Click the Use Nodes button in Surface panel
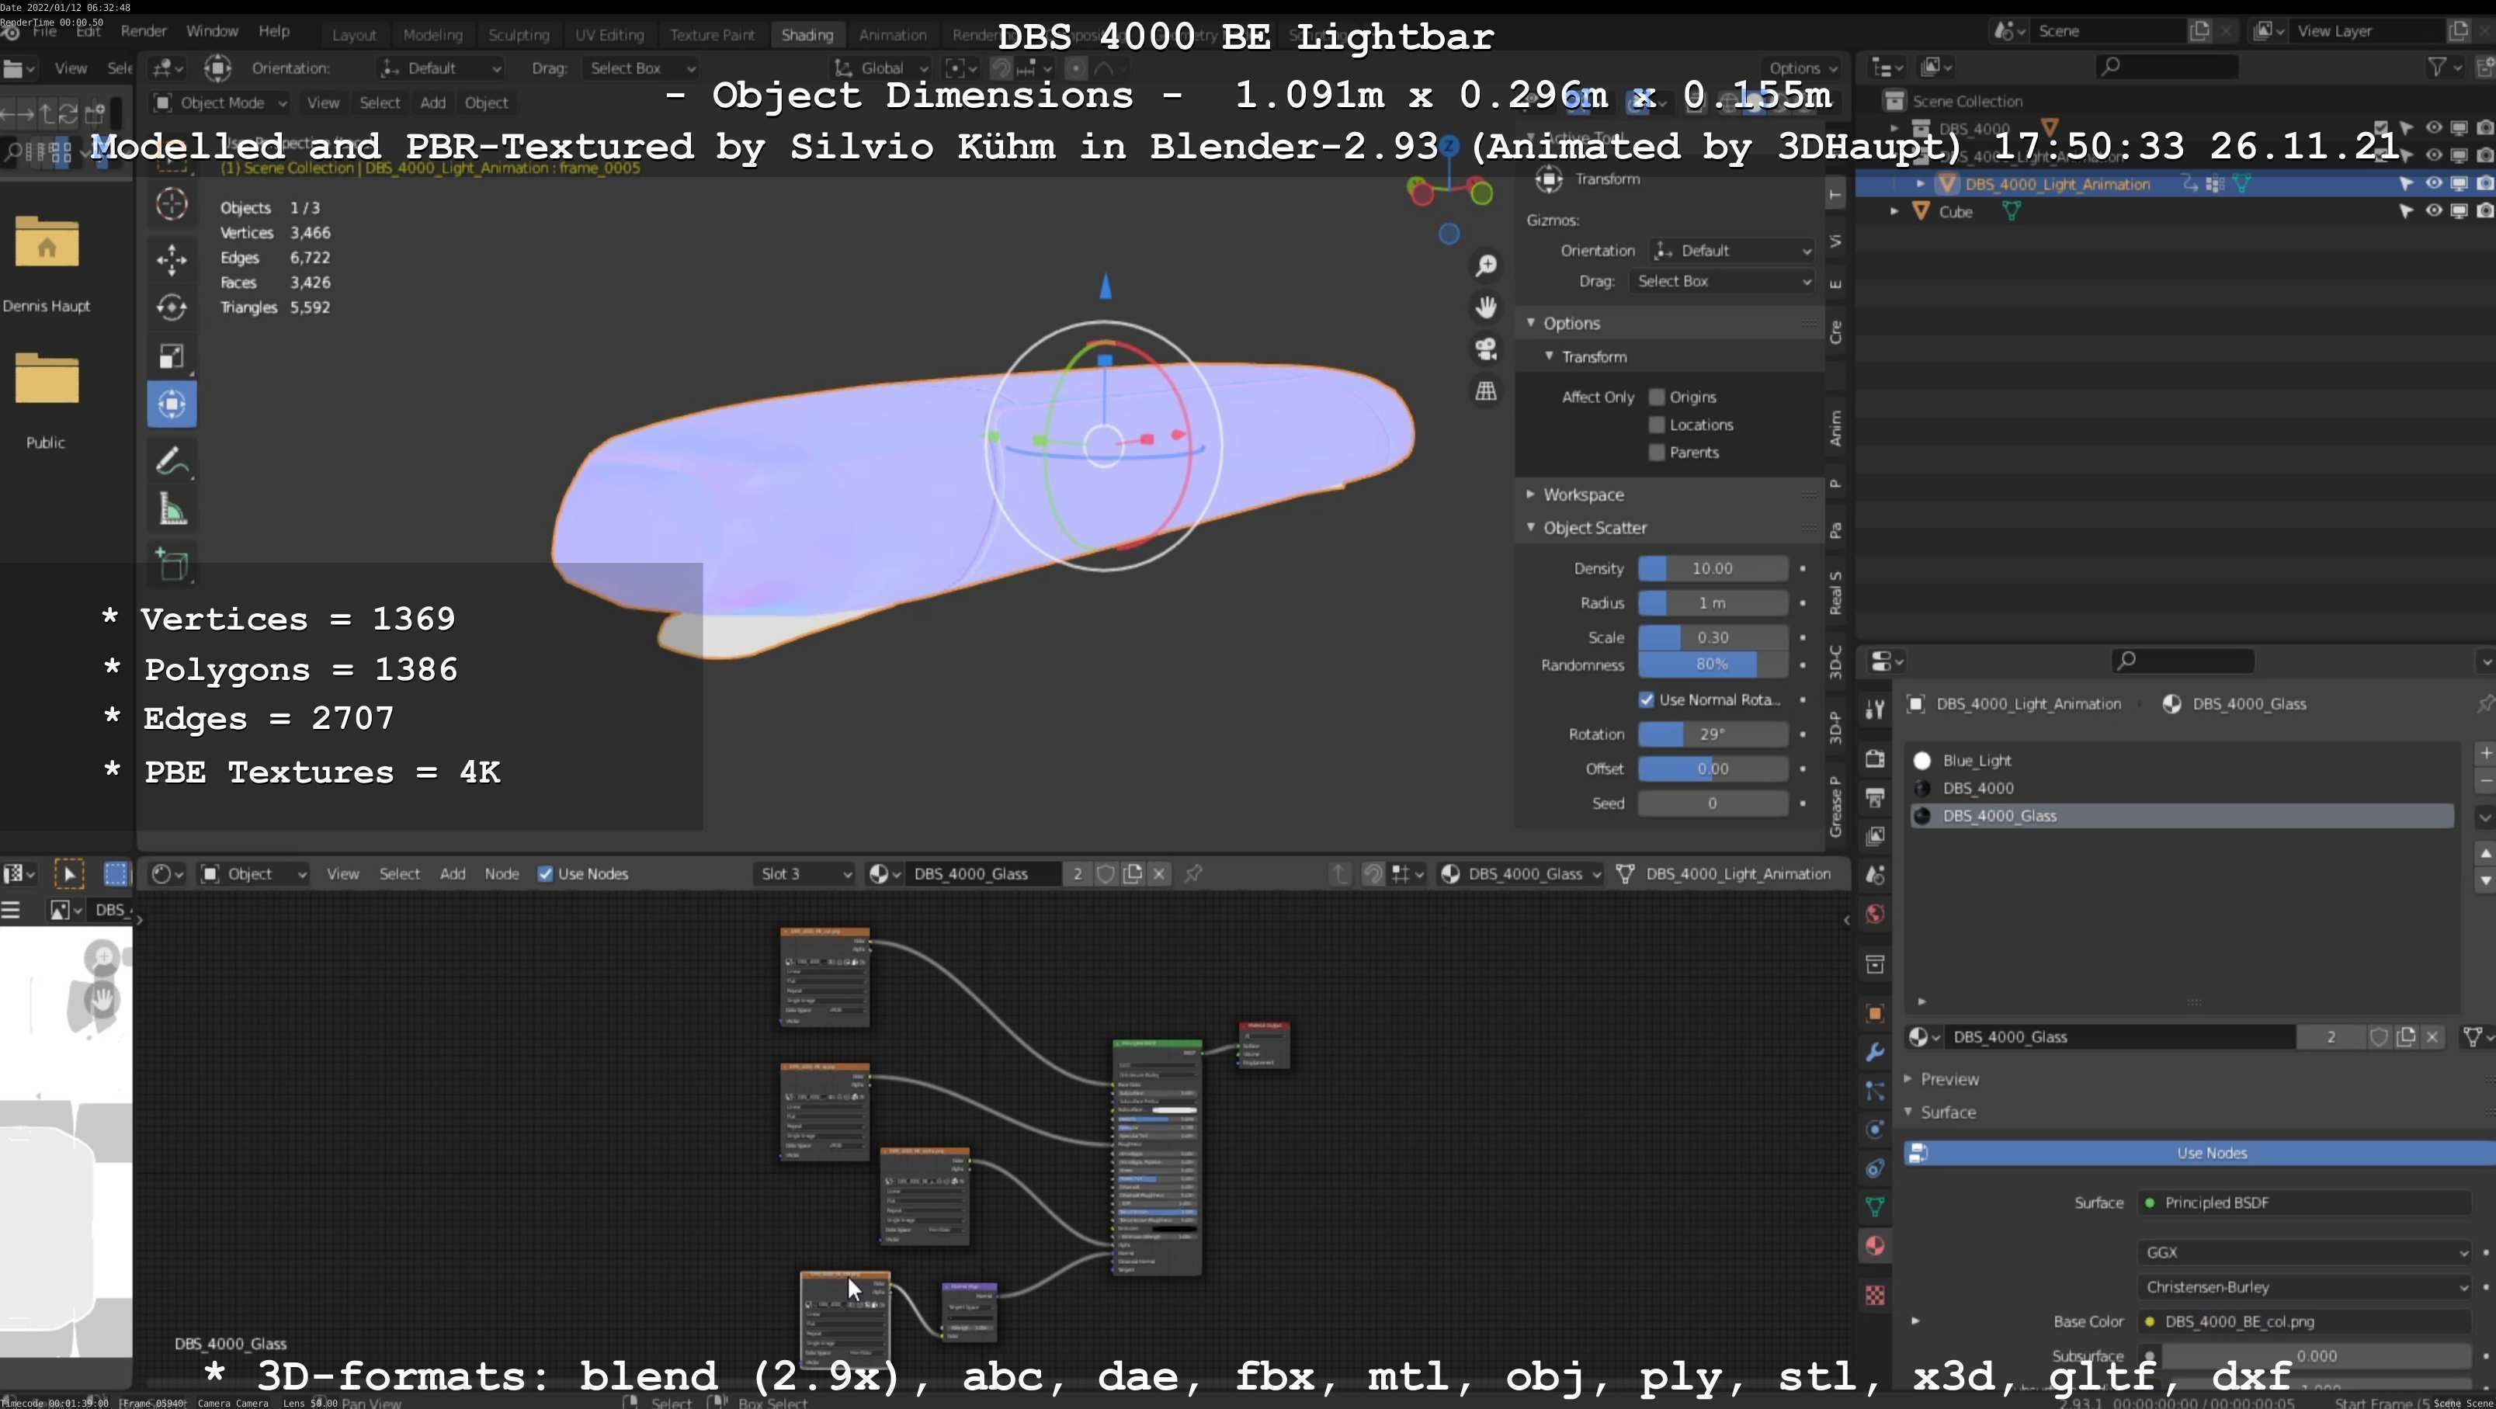Viewport: 2496px width, 1409px height. [2199, 1153]
